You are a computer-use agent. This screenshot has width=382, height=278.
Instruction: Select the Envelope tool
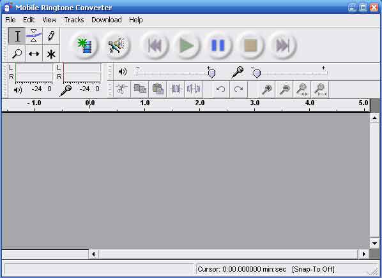point(34,36)
